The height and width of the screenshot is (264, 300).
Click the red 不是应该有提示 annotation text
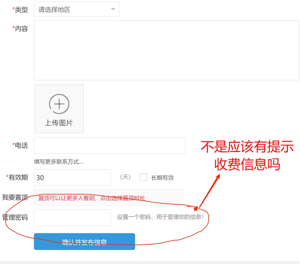(x=247, y=147)
